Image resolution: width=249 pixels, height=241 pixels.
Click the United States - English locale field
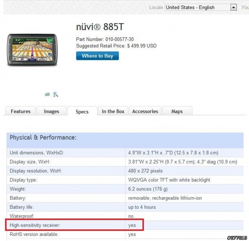[201, 7]
